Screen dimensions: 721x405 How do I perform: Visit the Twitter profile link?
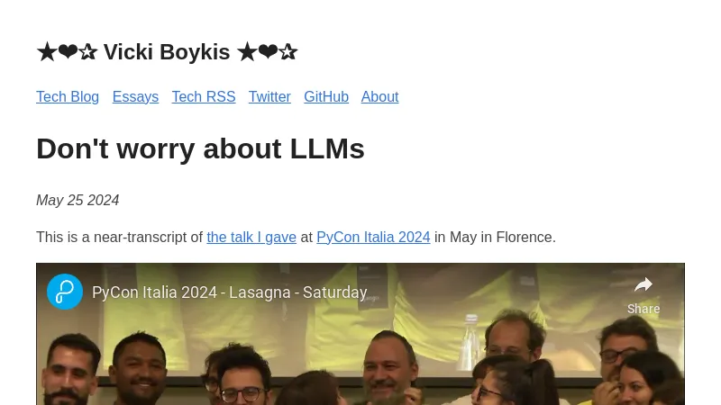coord(269,97)
